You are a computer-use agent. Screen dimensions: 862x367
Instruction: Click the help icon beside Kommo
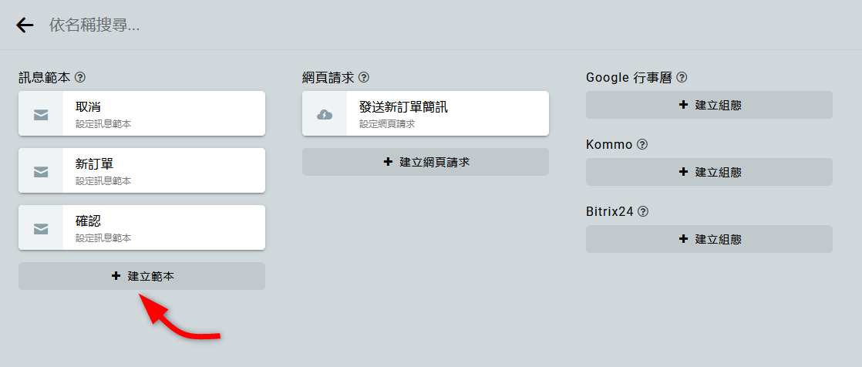(642, 145)
